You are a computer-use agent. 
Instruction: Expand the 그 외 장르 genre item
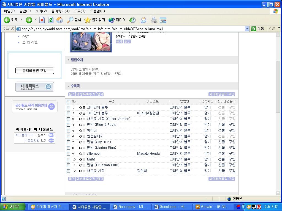(30, 43)
